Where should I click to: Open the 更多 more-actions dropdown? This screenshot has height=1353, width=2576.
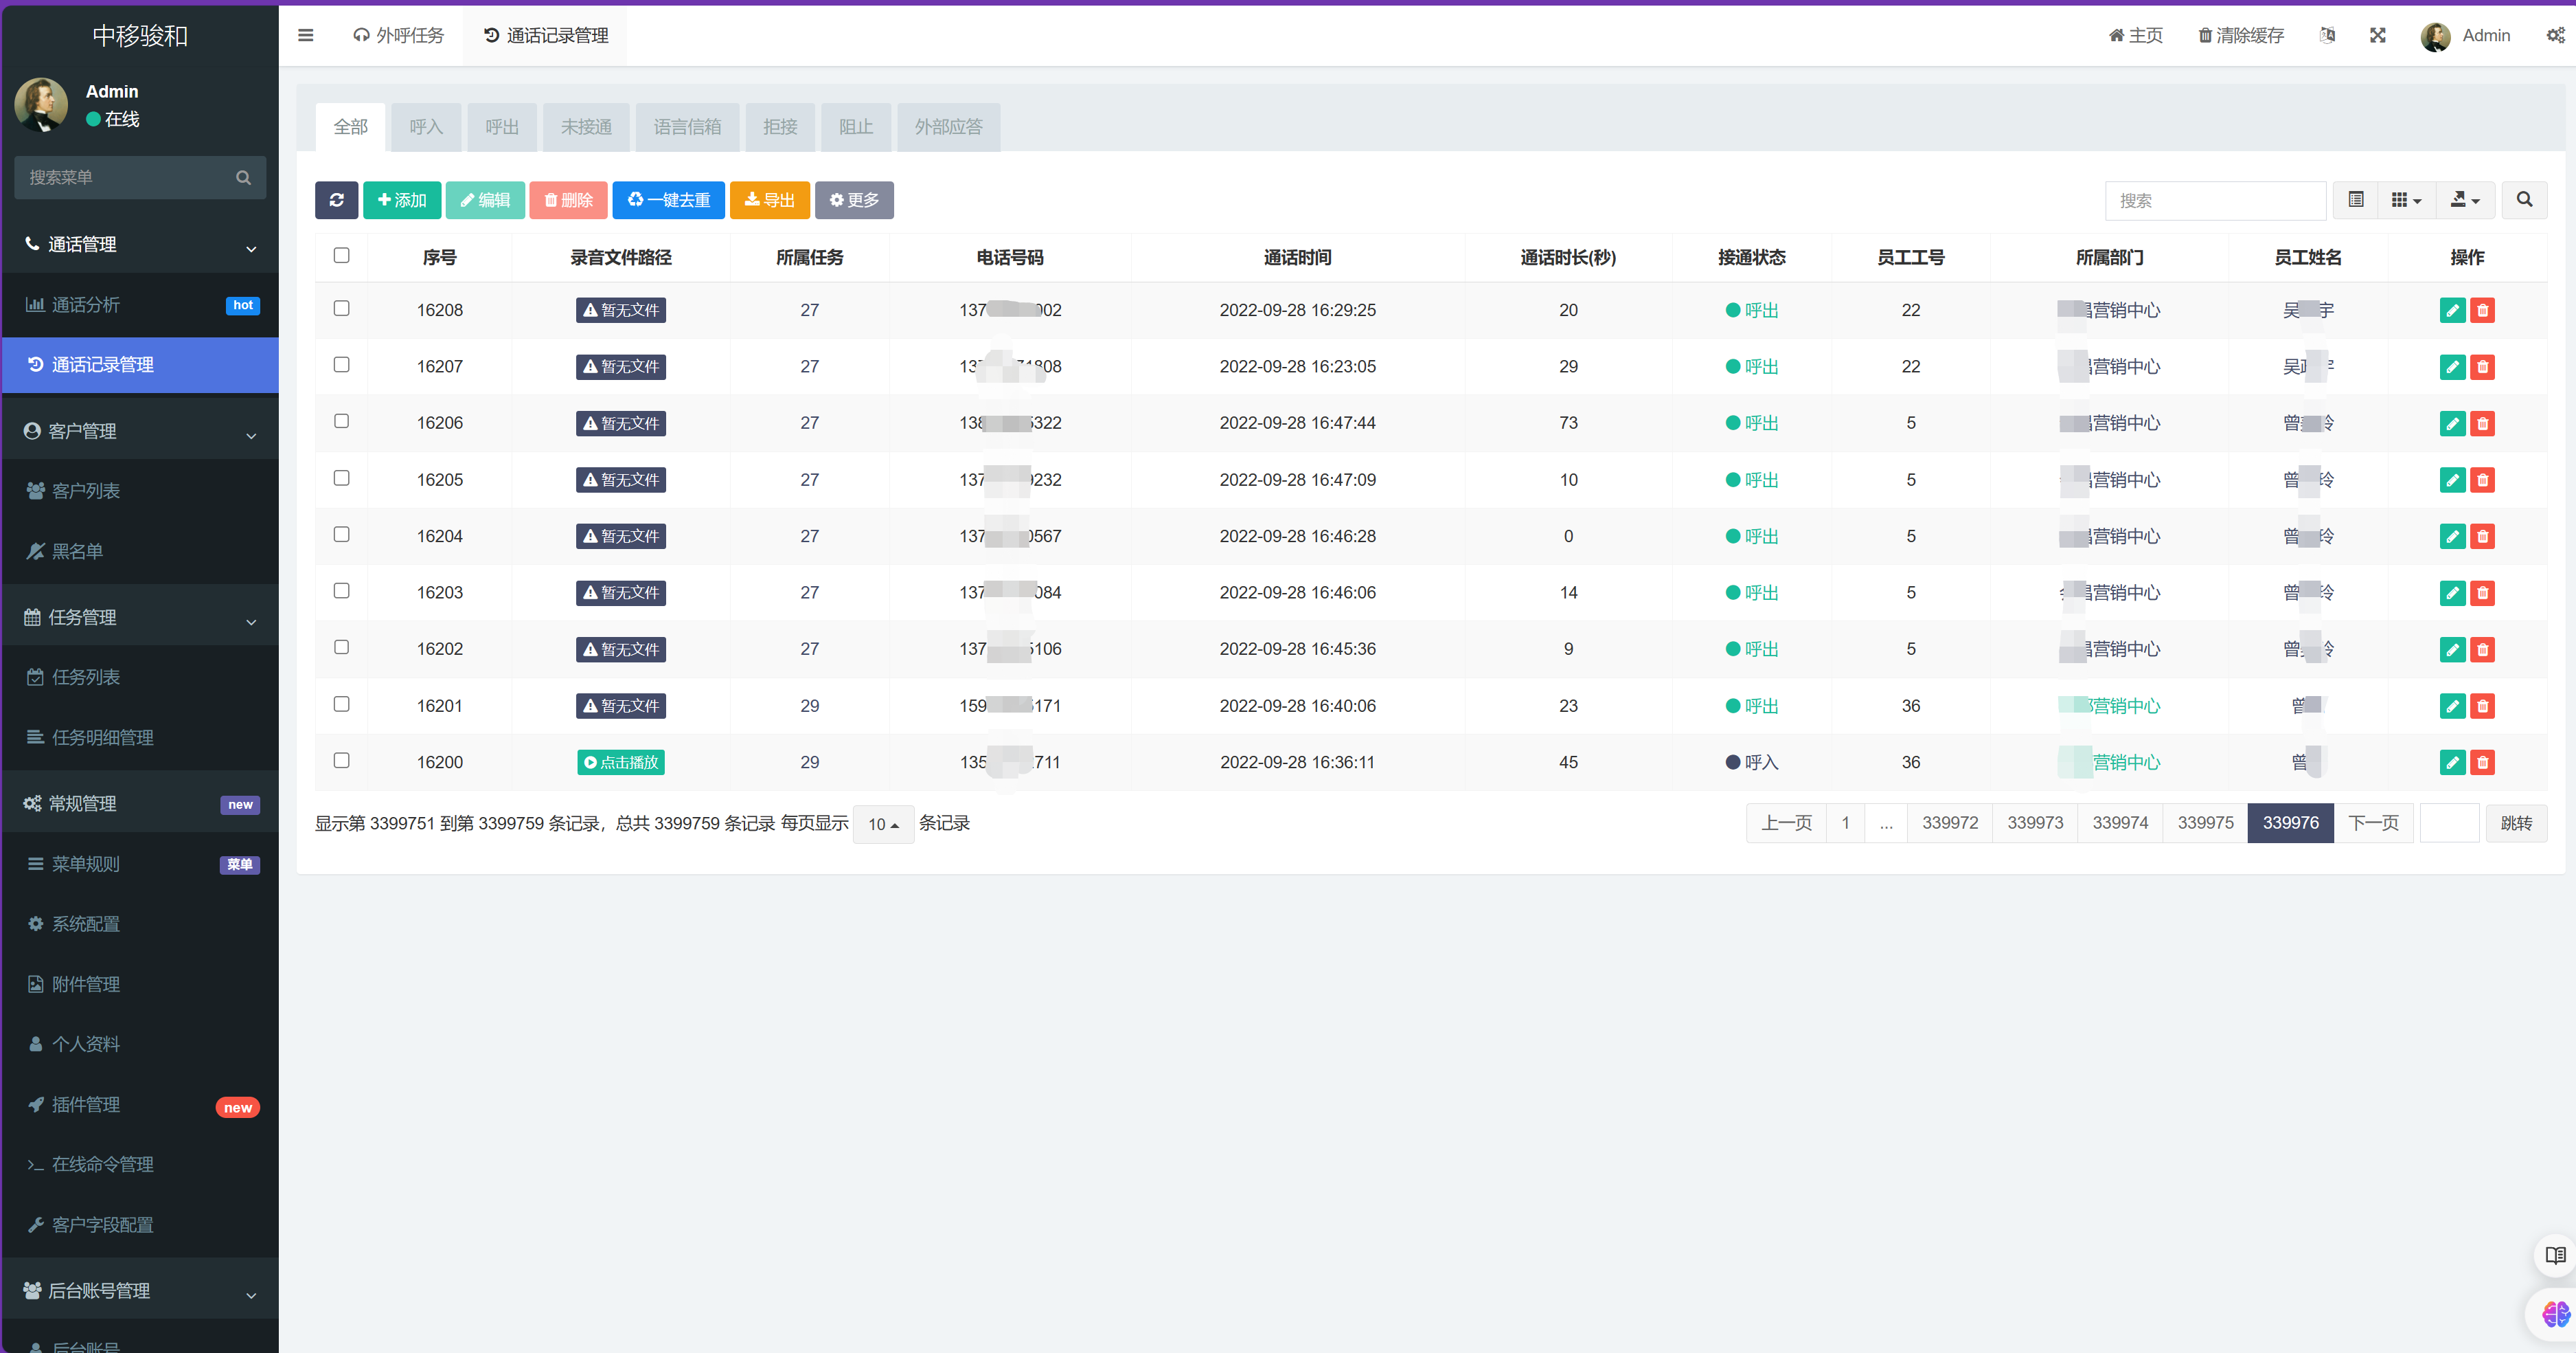click(854, 200)
